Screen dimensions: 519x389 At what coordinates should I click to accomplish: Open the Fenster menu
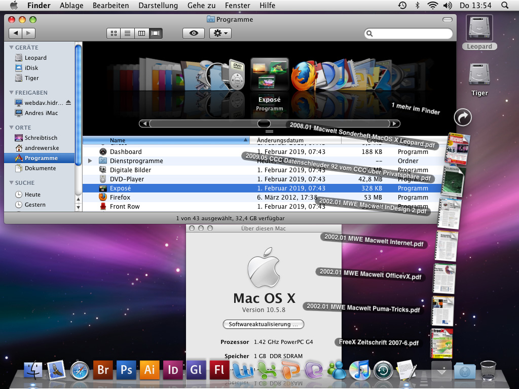pos(238,5)
